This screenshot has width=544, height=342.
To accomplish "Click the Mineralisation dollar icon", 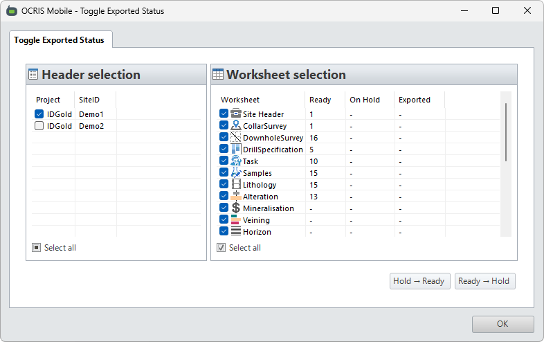I will click(x=236, y=208).
